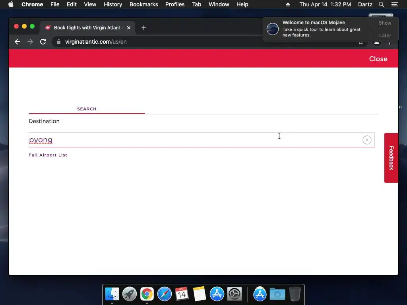The height and width of the screenshot is (305, 407).
Task: Click the Dartz user name in menu bar
Action: [x=365, y=4]
